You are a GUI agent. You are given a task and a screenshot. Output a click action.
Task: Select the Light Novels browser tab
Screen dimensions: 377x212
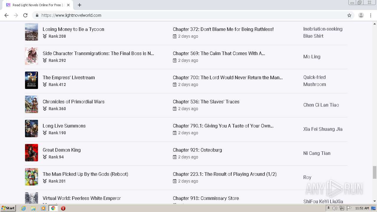pos(37,5)
